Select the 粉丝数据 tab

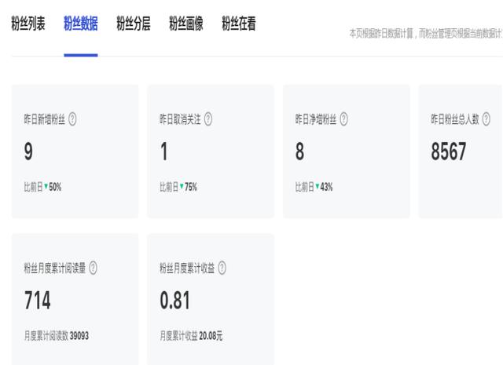[81, 24]
